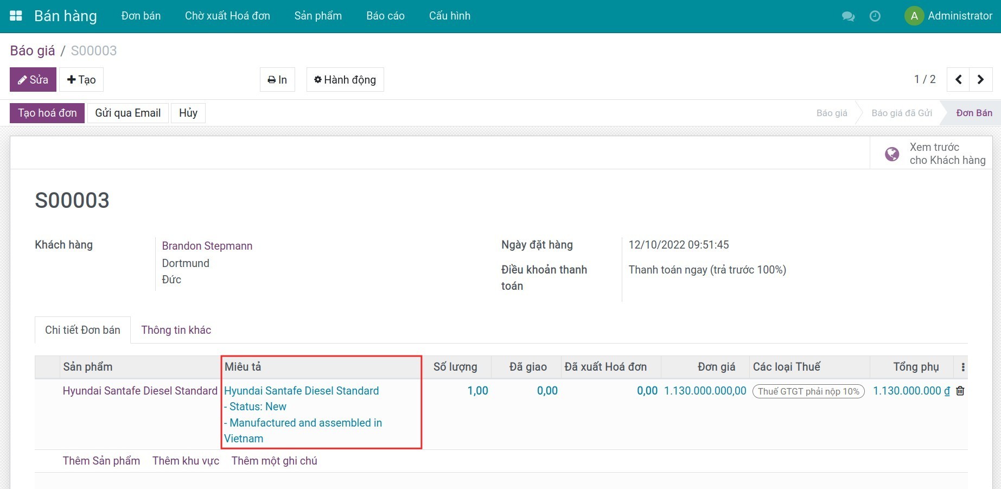Open the Báo cáo menu
The image size is (1001, 489).
tap(385, 16)
